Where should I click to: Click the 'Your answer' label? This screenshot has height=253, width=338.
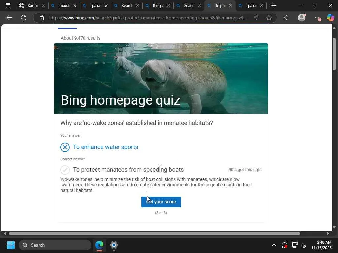(70, 135)
